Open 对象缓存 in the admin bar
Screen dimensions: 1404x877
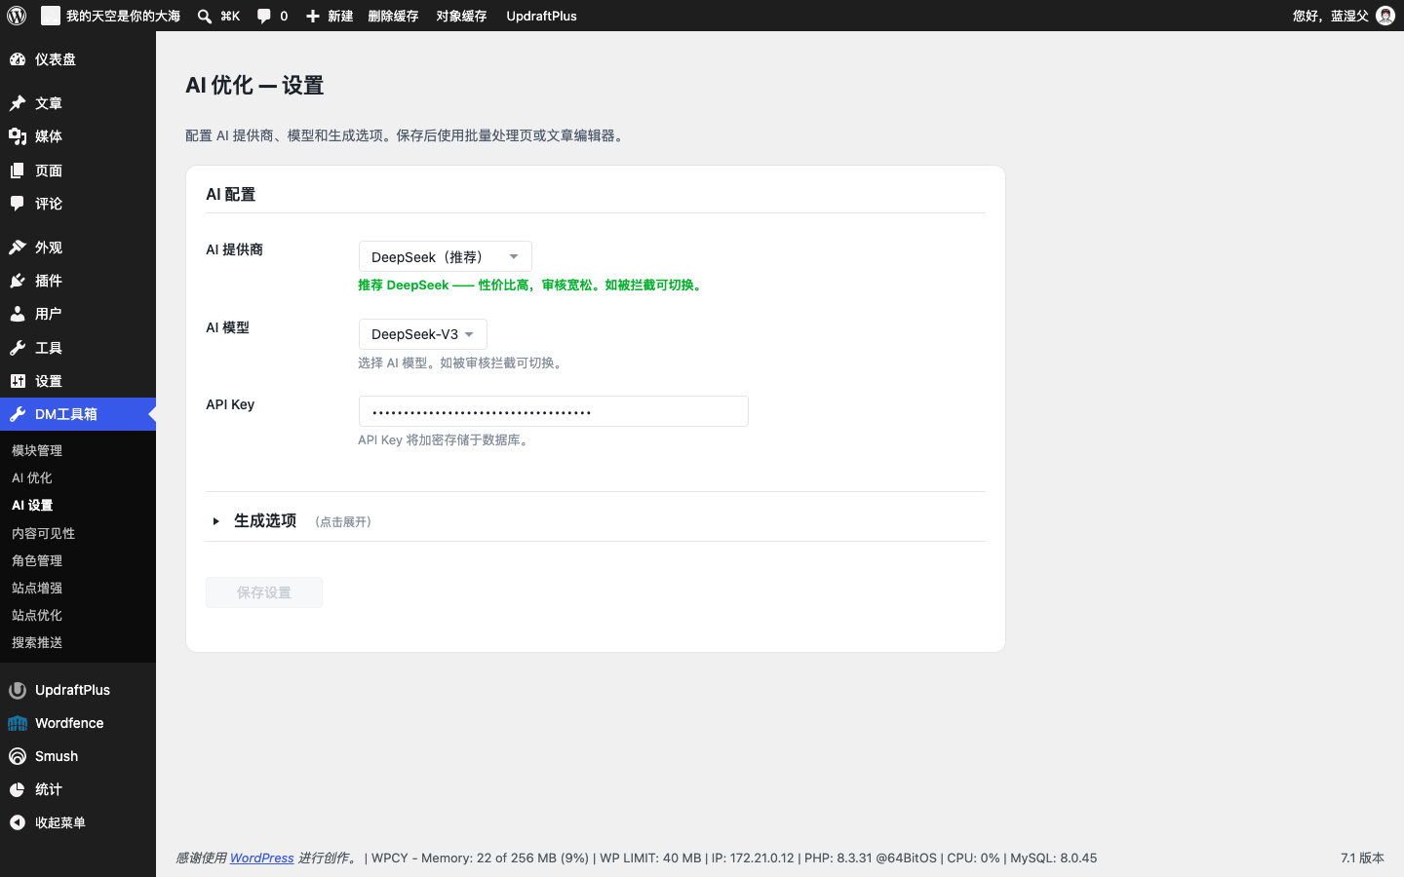click(461, 16)
